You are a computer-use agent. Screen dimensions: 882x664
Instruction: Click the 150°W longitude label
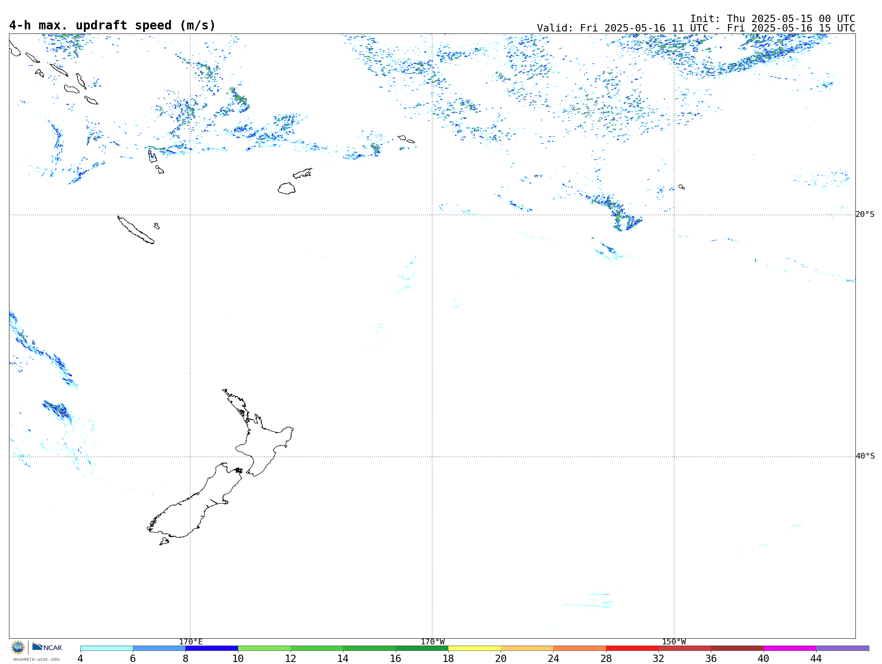pos(674,642)
